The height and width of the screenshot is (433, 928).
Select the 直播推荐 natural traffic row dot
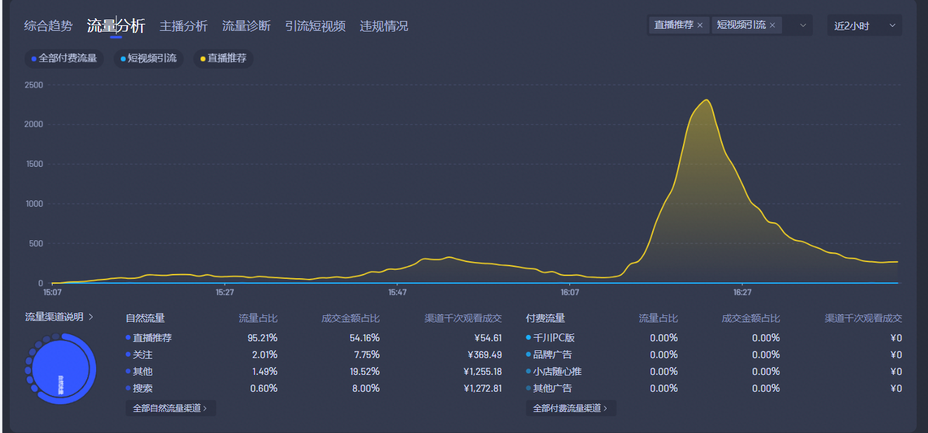pos(128,338)
